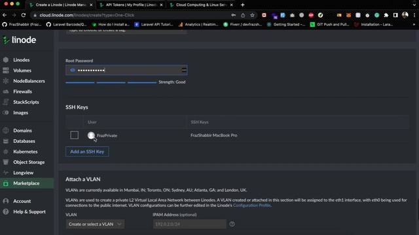Open Laravel API Tutorial bookmark

pos(154,25)
